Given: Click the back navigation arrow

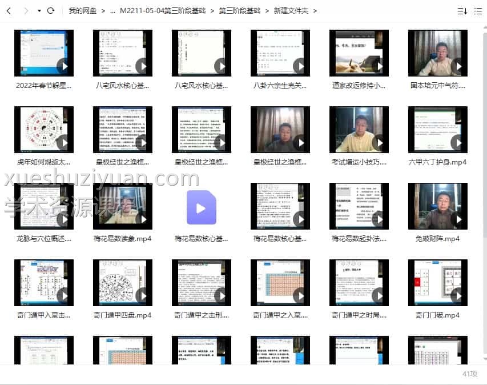Looking at the screenshot, I should (9, 10).
